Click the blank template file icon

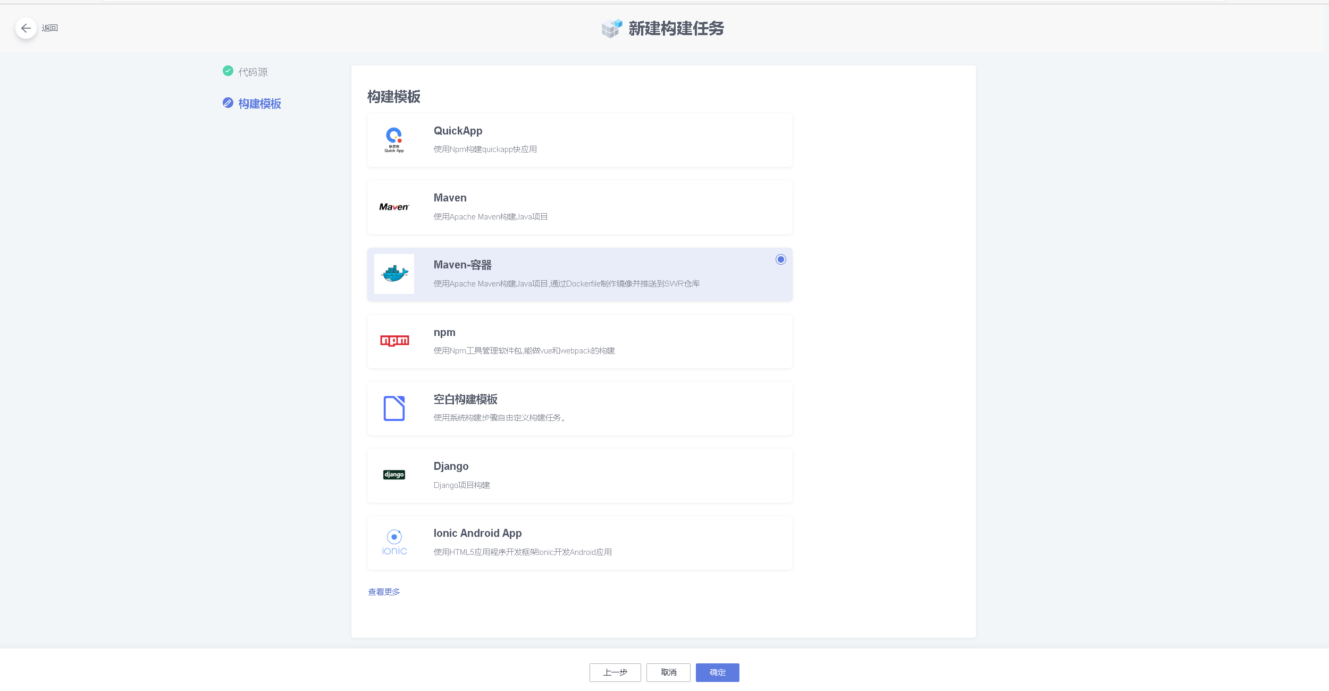point(394,408)
